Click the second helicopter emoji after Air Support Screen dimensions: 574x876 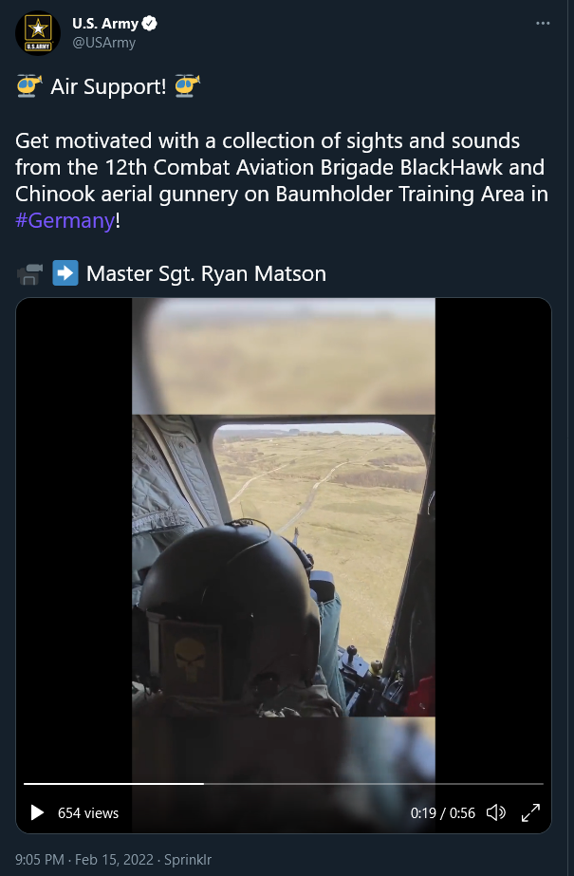[x=187, y=86]
